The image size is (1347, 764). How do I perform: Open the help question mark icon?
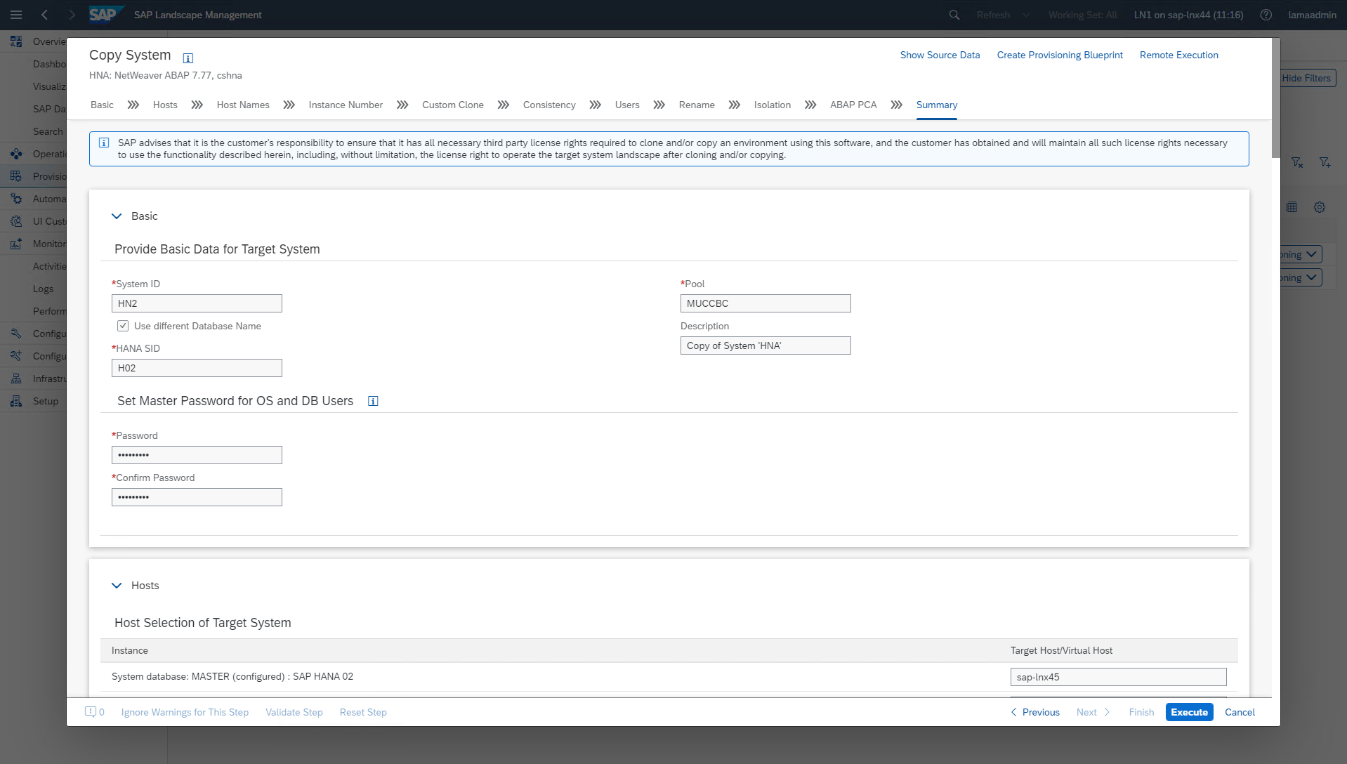[1266, 15]
